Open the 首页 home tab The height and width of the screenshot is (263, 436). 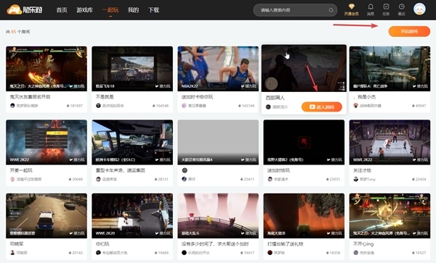coord(62,10)
